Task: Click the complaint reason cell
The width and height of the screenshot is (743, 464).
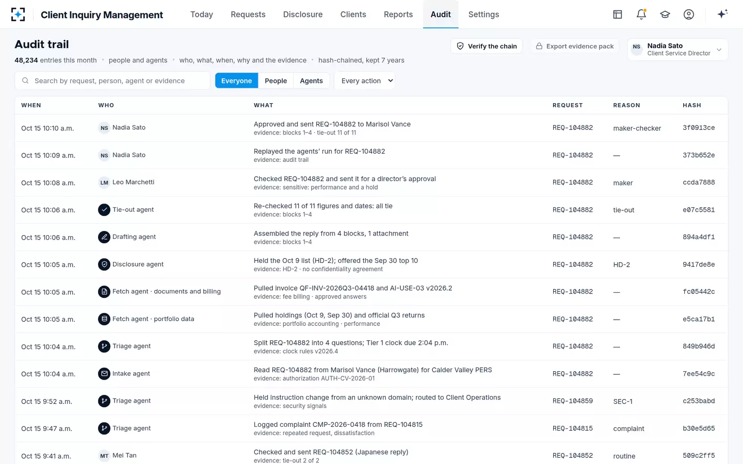Action: (628, 429)
